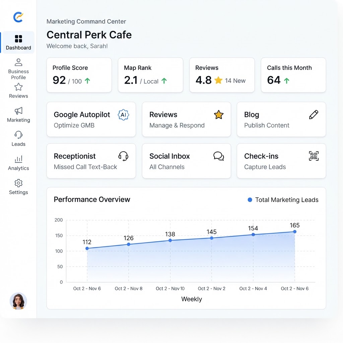This screenshot has width=343, height=343.
Task: Go to Business Profile menu label
Action: [x=18, y=74]
